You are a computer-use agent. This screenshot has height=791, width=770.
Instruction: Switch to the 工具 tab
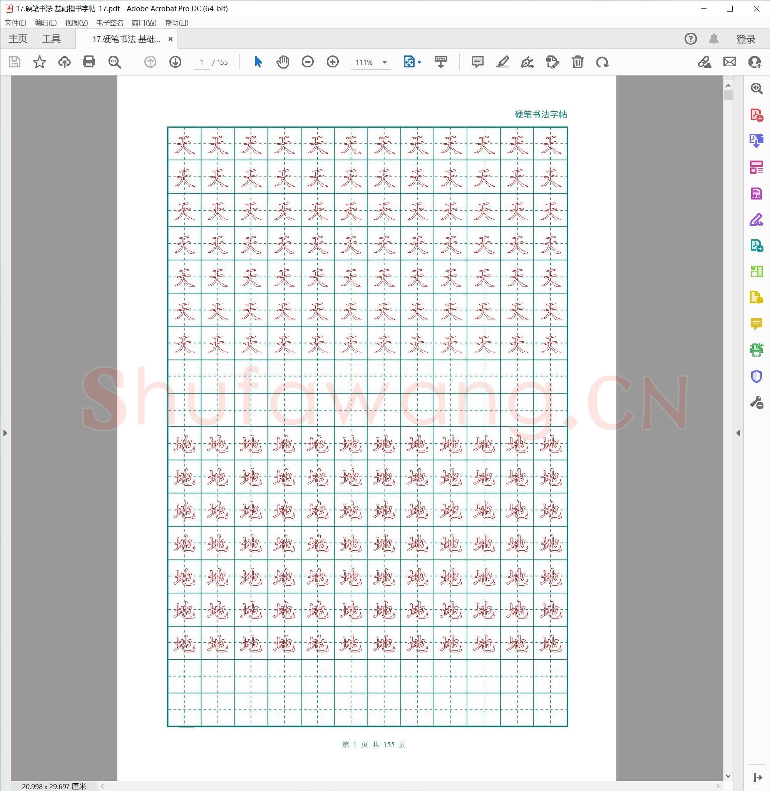tap(51, 39)
